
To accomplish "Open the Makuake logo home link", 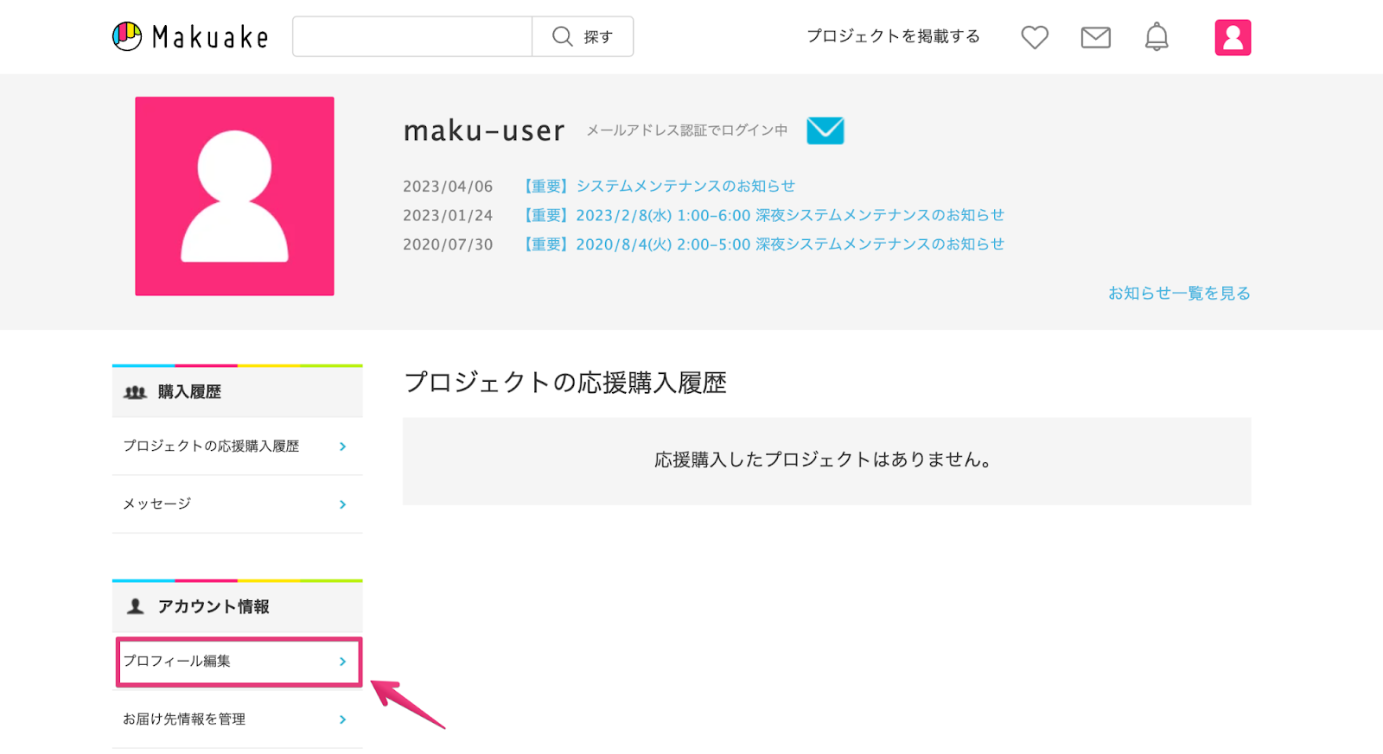I will [190, 36].
